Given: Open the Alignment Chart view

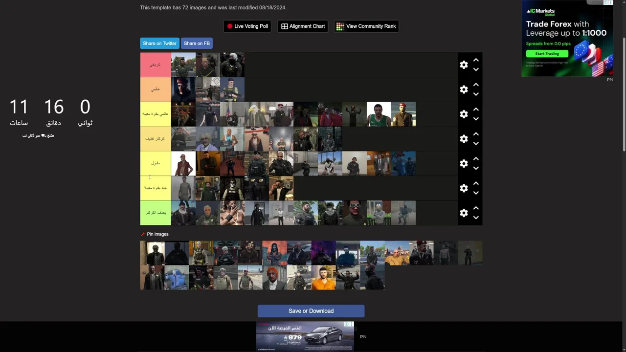Looking at the screenshot, I should (x=303, y=26).
